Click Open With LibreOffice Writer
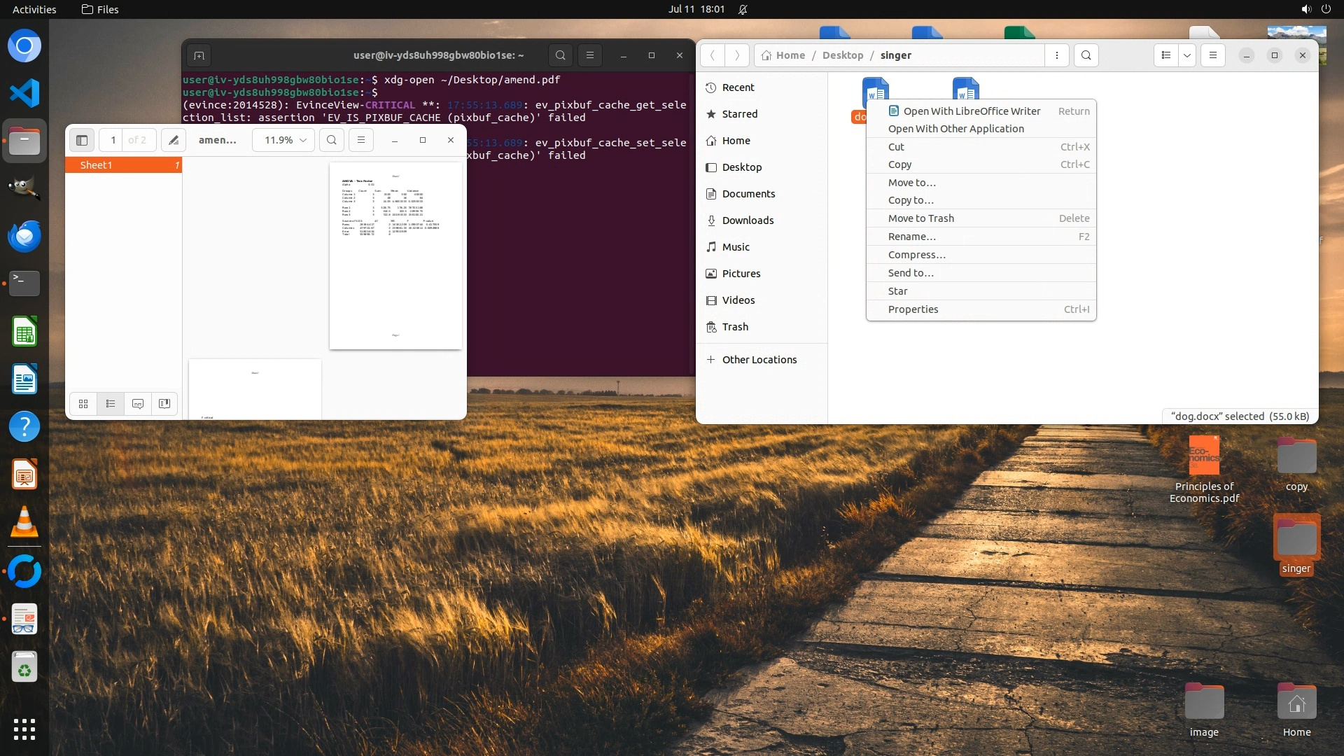Screen dimensions: 1344x756 coord(971,111)
